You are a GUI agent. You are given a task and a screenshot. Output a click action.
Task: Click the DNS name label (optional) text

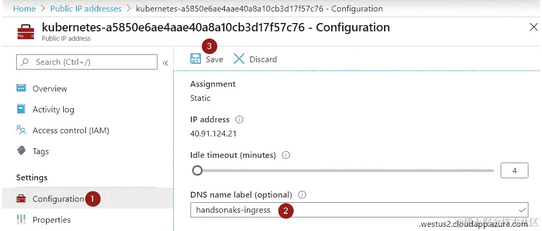[x=241, y=195]
